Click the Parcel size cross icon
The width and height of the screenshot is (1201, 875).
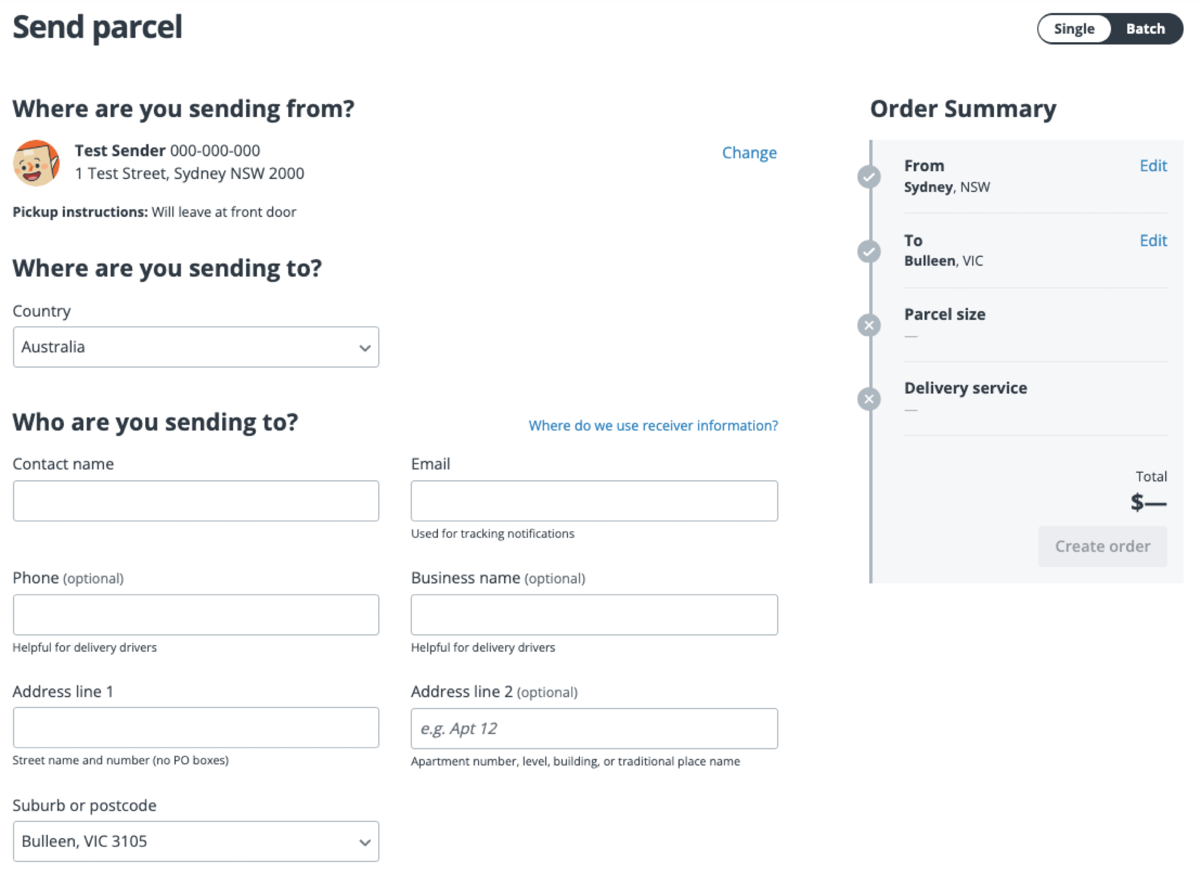869,325
